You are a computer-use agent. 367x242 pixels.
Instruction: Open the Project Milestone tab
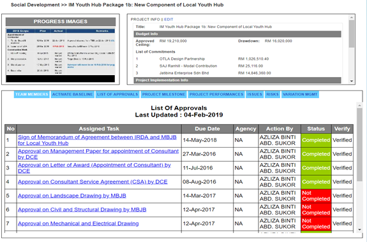163,94
